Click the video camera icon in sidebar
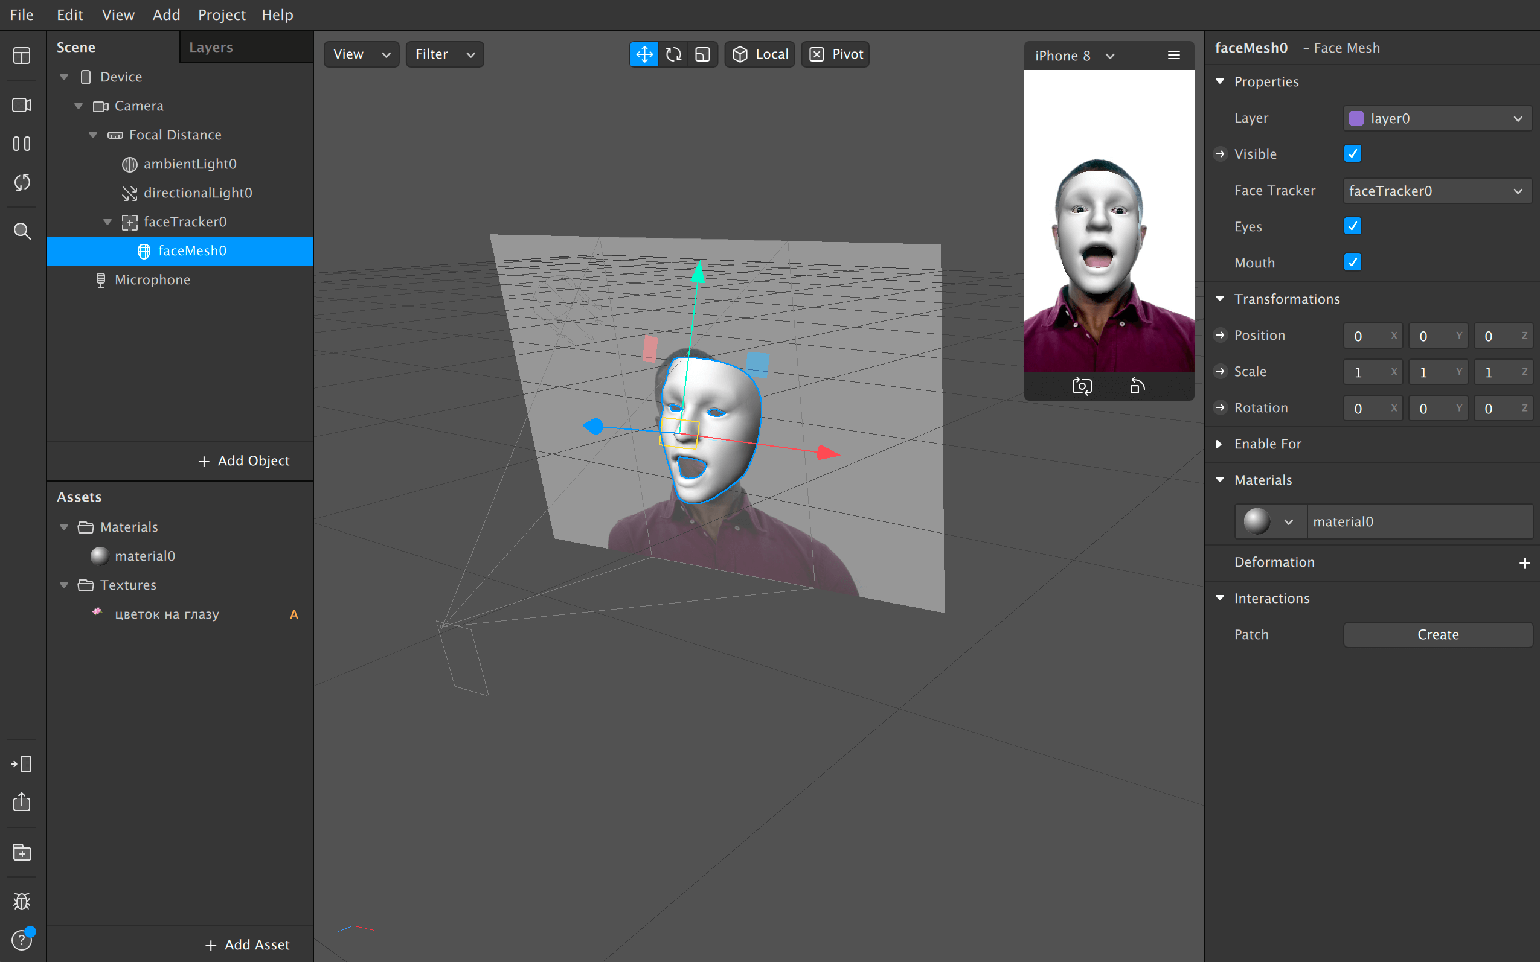Viewport: 1540px width, 962px height. point(22,105)
